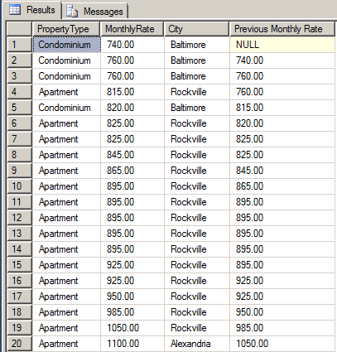Click MonthlyRate 1100.00 in row 20
Viewport: 337px width, 352px height.
point(132,344)
